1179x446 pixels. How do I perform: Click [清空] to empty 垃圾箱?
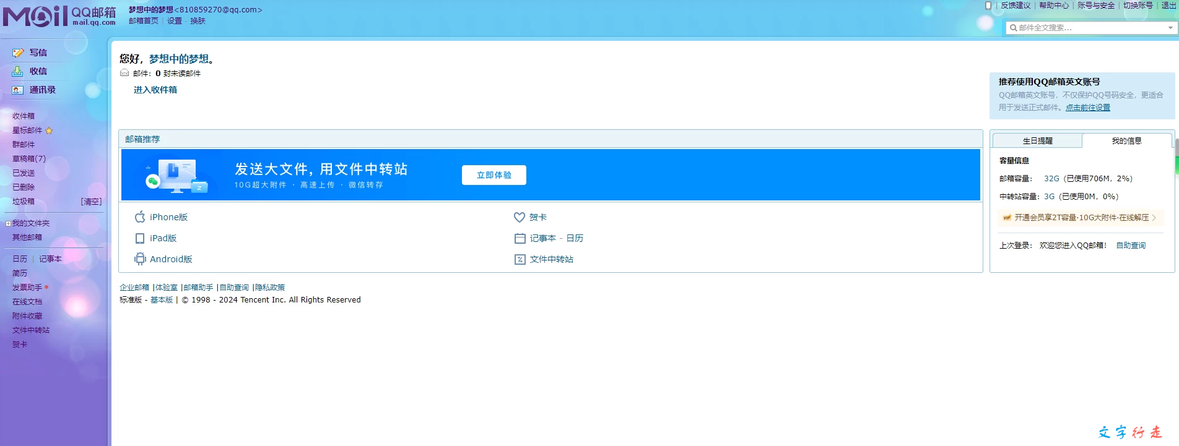click(x=91, y=202)
